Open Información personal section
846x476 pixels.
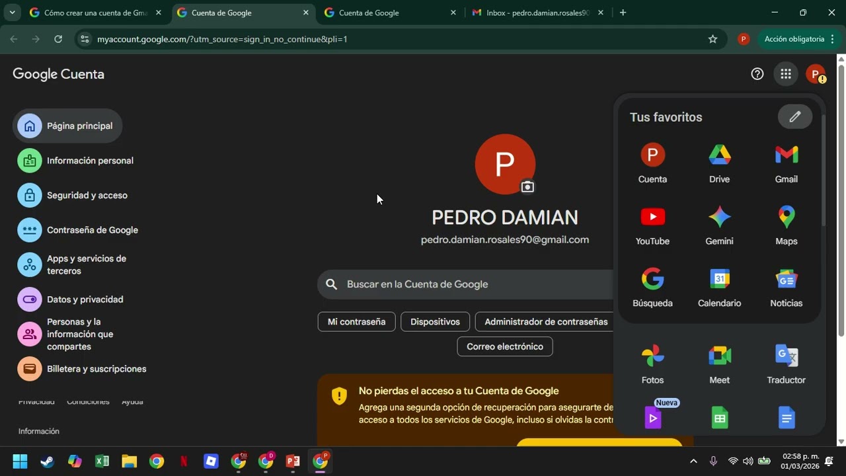[75, 161]
